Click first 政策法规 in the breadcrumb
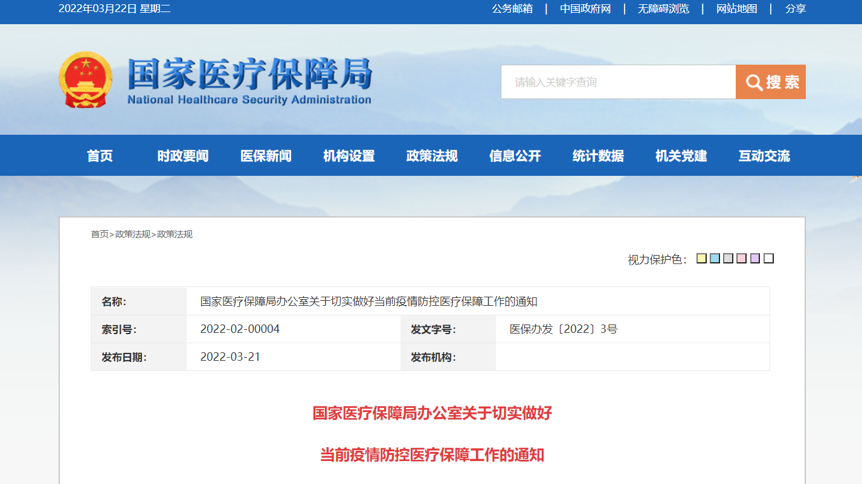 coord(133,234)
